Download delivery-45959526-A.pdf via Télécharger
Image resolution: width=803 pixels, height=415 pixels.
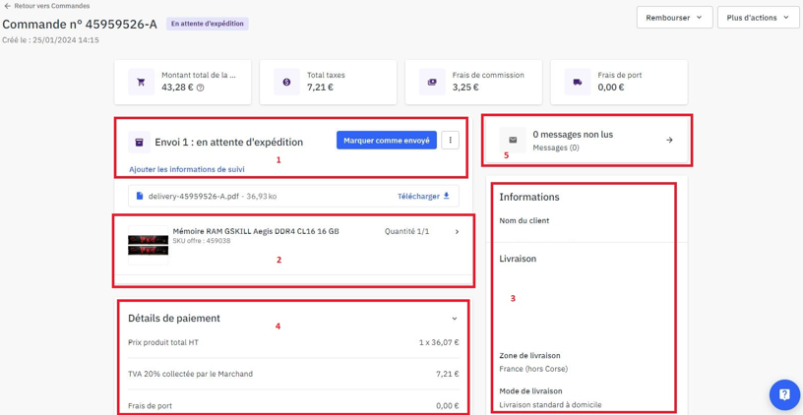pos(423,197)
